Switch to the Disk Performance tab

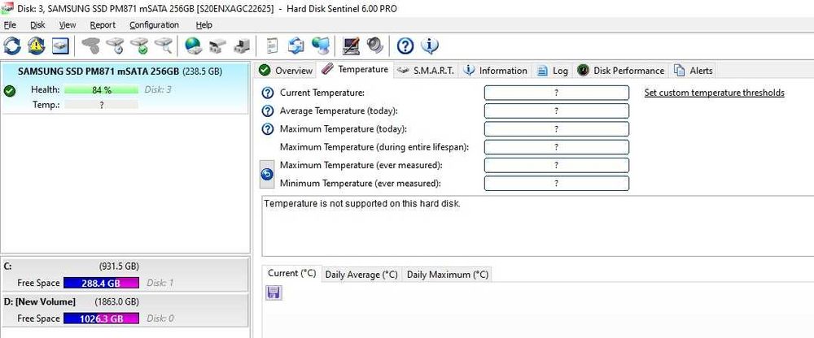(x=622, y=71)
